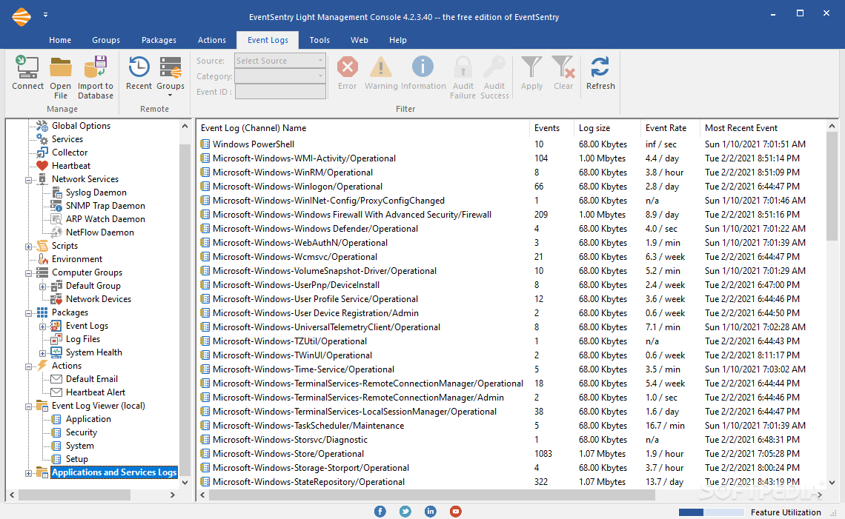Select the NetFlow Daemon icon
Screen dimensions: 845x519
click(x=56, y=232)
